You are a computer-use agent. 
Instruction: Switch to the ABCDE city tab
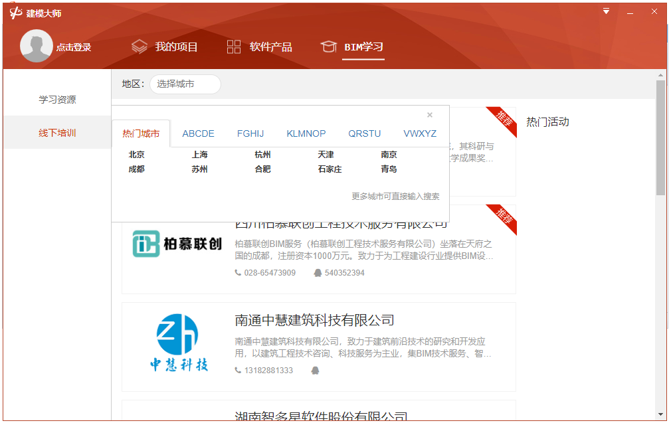(199, 133)
